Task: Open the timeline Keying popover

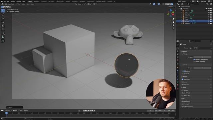Action: click(15, 111)
